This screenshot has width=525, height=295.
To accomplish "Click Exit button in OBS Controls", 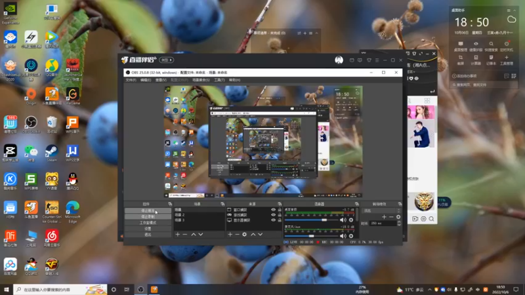I will [148, 235].
